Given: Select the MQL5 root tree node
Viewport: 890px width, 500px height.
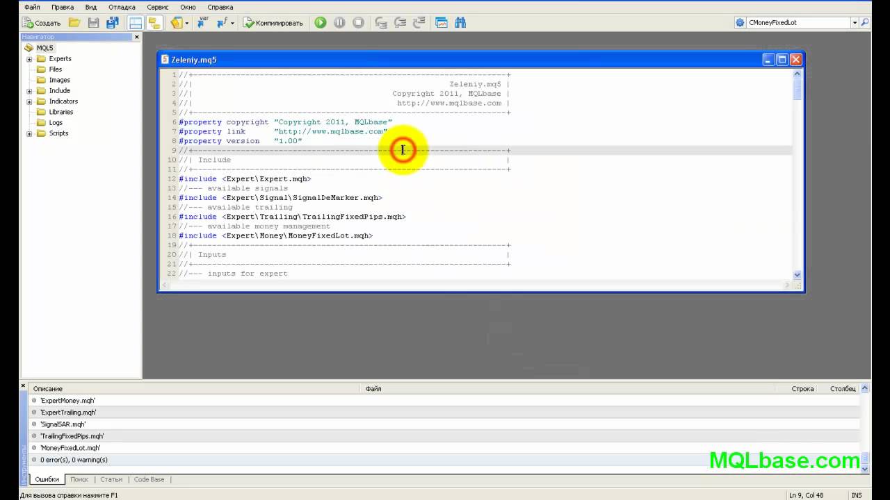Looking at the screenshot, I should (44, 48).
